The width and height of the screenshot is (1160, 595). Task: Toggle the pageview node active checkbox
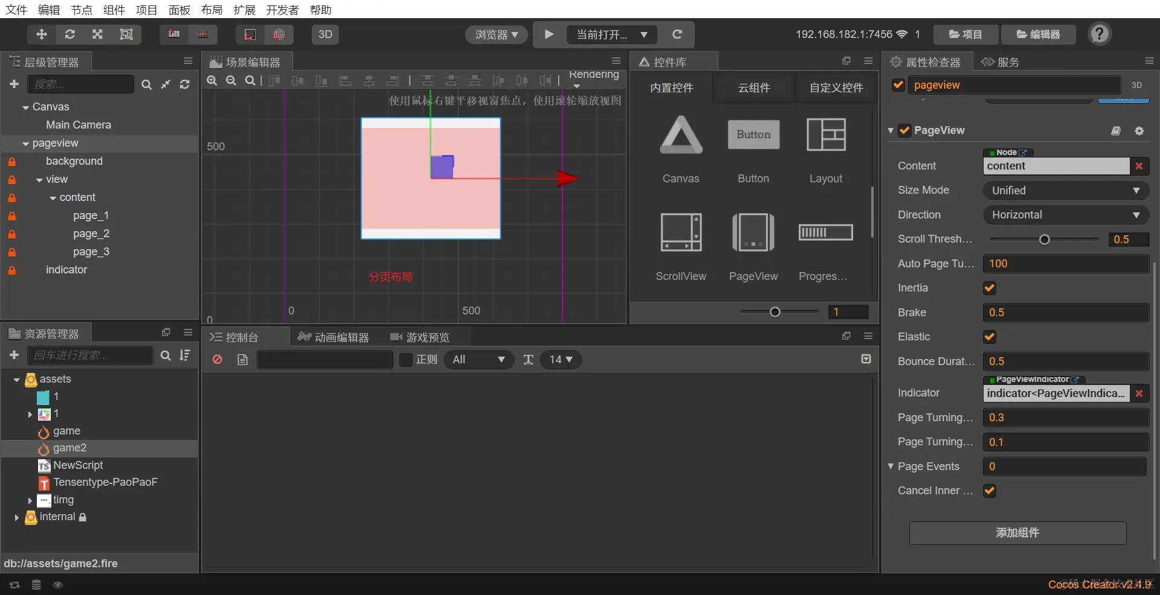click(x=898, y=85)
